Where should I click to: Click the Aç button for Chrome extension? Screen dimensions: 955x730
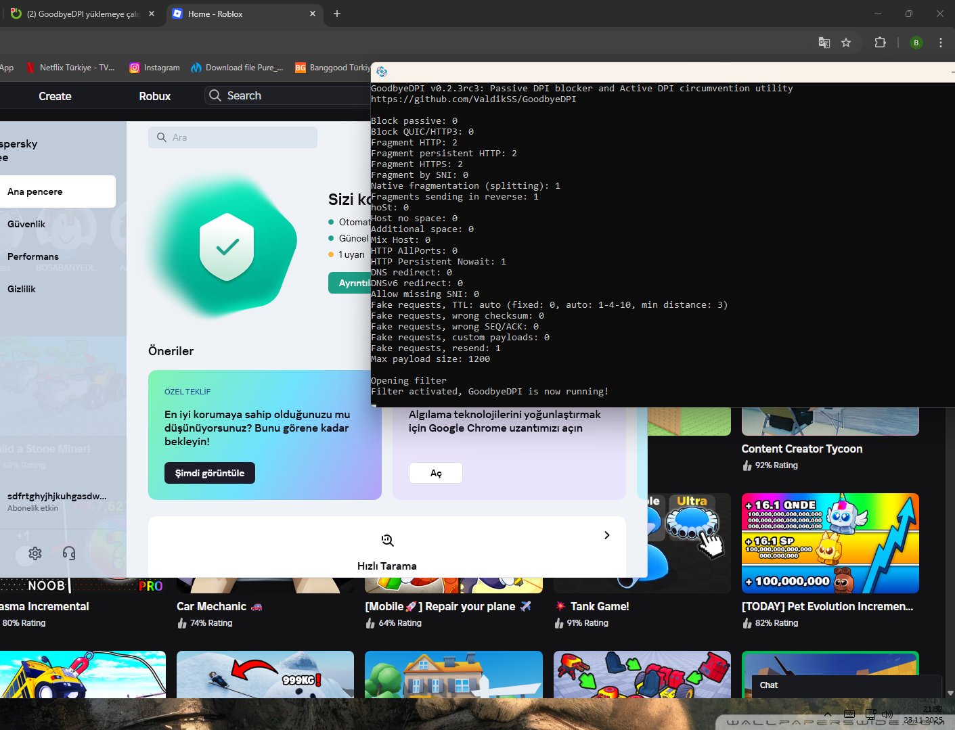click(x=436, y=473)
